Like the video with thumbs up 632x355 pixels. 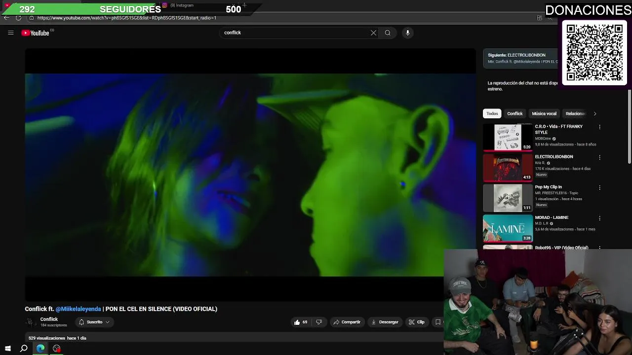[301, 322]
